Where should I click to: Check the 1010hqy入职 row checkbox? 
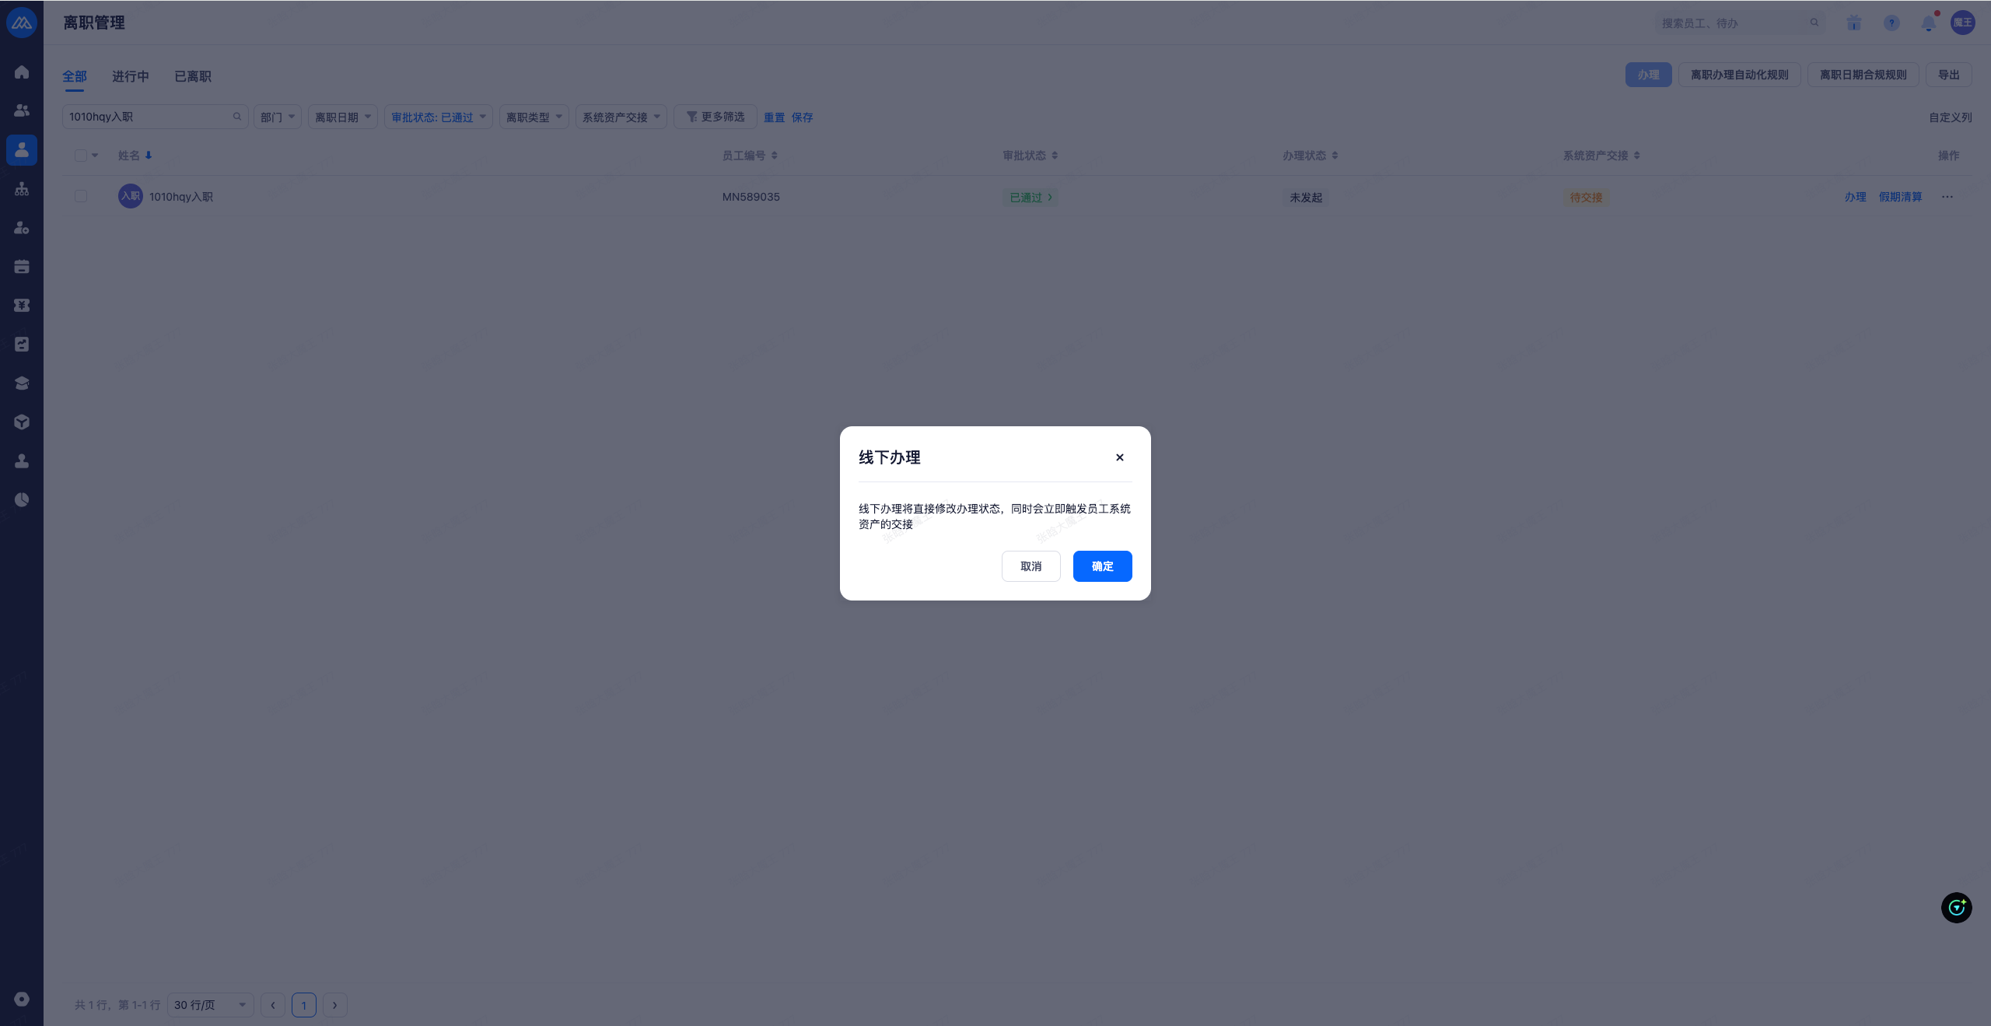point(81,197)
